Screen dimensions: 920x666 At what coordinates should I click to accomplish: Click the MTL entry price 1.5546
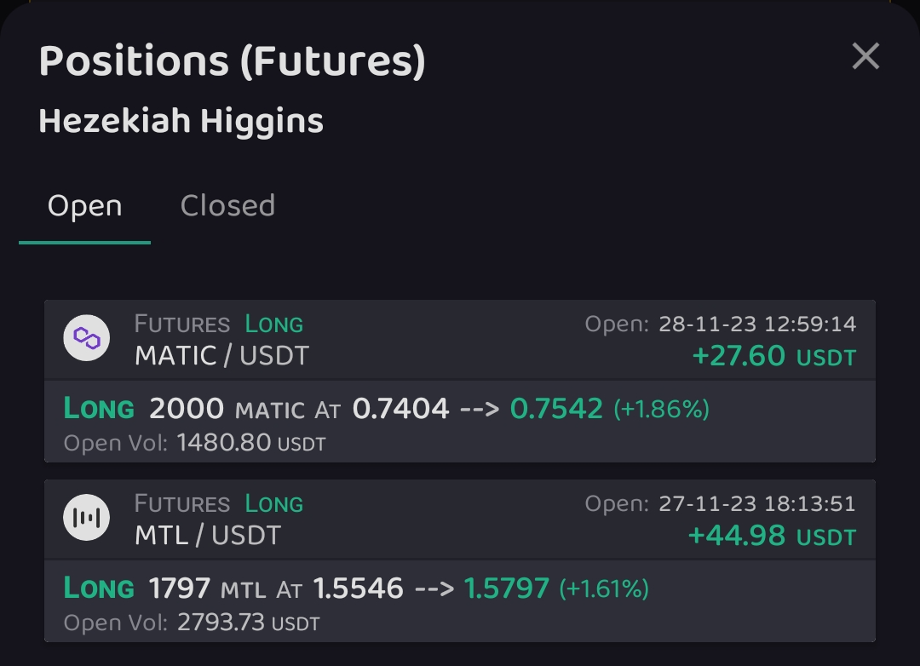point(358,588)
